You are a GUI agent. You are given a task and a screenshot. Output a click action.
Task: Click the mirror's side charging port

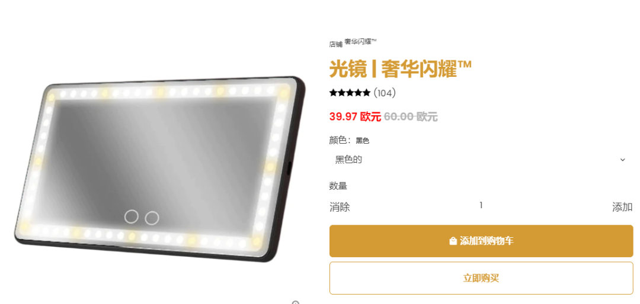click(x=289, y=168)
